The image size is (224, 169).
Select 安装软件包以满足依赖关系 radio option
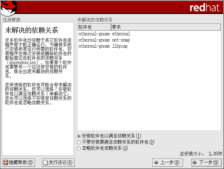click(x=79, y=136)
